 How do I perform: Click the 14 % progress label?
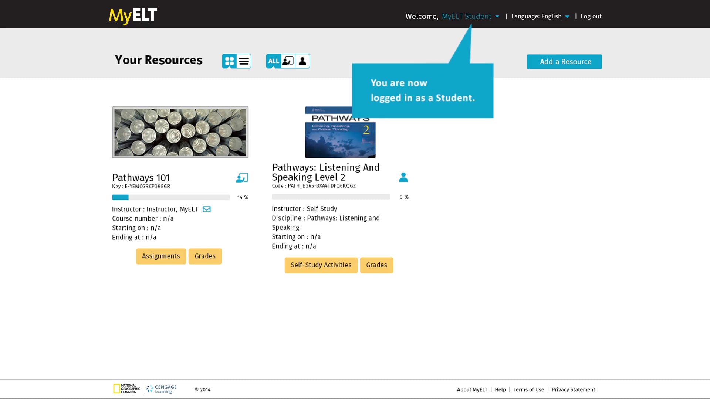pos(243,198)
